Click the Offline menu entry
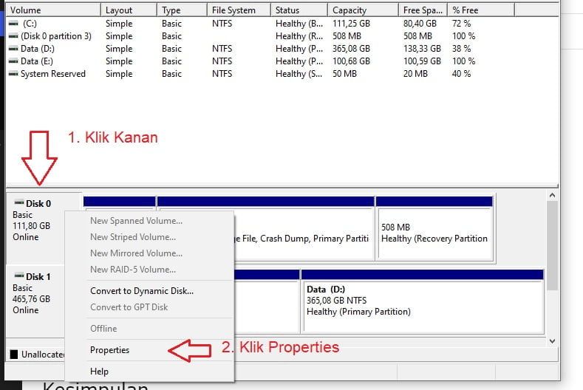The image size is (583, 390). click(150, 329)
